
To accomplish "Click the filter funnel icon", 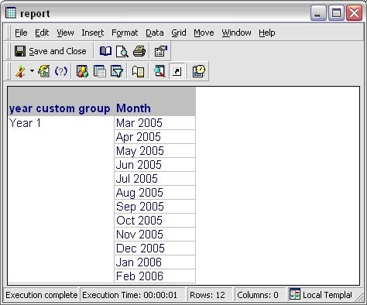I will click(117, 71).
